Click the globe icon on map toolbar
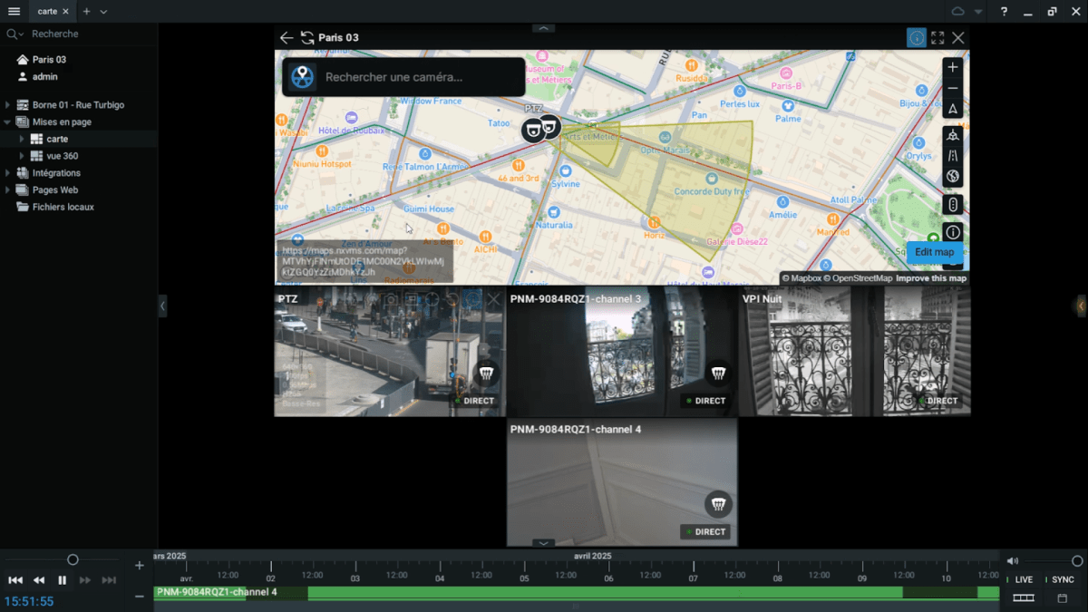The height and width of the screenshot is (612, 1088). 952,176
